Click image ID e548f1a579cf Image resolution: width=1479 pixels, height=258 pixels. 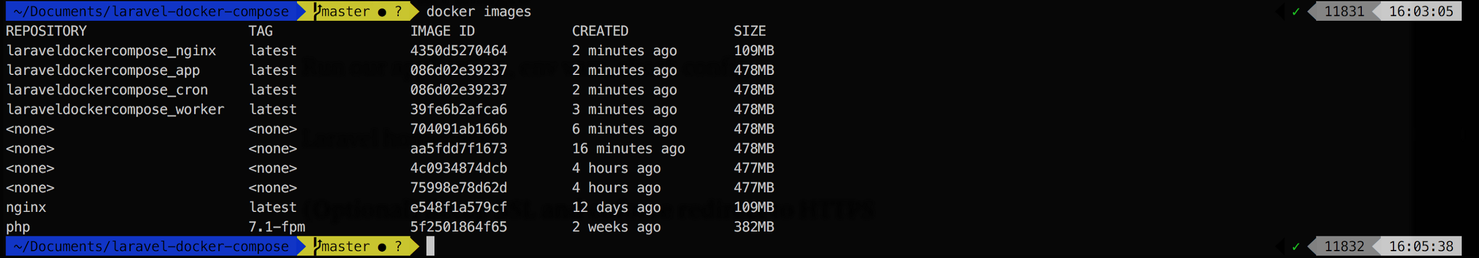click(458, 207)
